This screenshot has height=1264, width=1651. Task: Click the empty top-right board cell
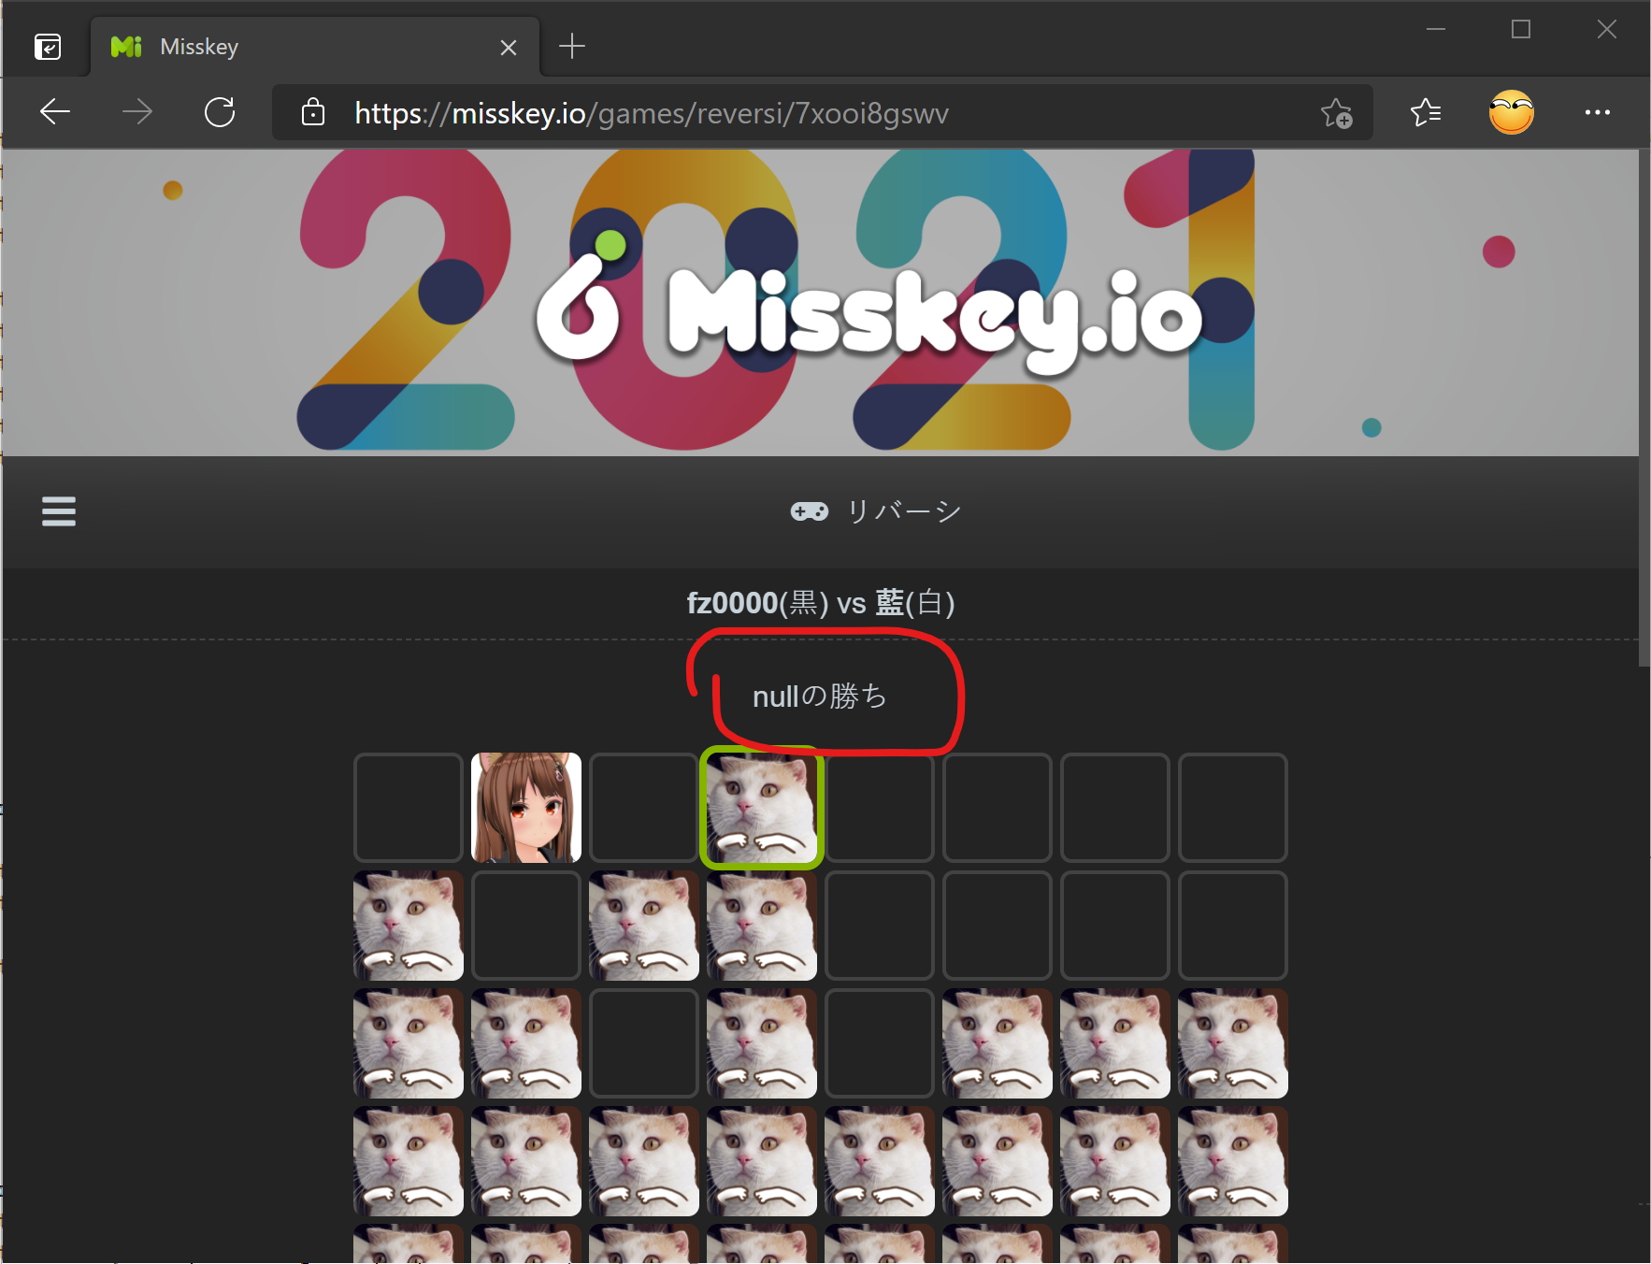click(1233, 808)
